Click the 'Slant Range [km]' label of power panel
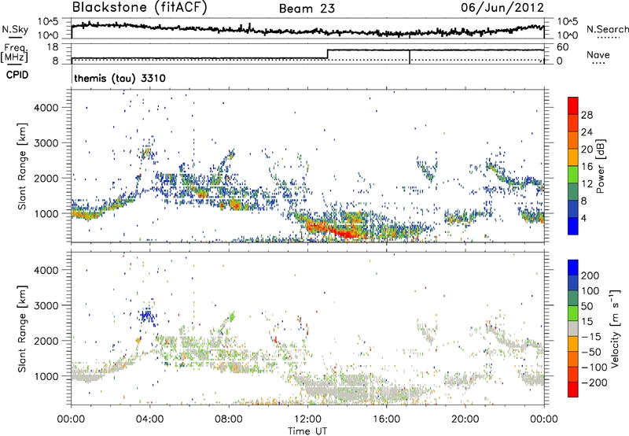The width and height of the screenshot is (629, 436). pyautogui.click(x=22, y=166)
